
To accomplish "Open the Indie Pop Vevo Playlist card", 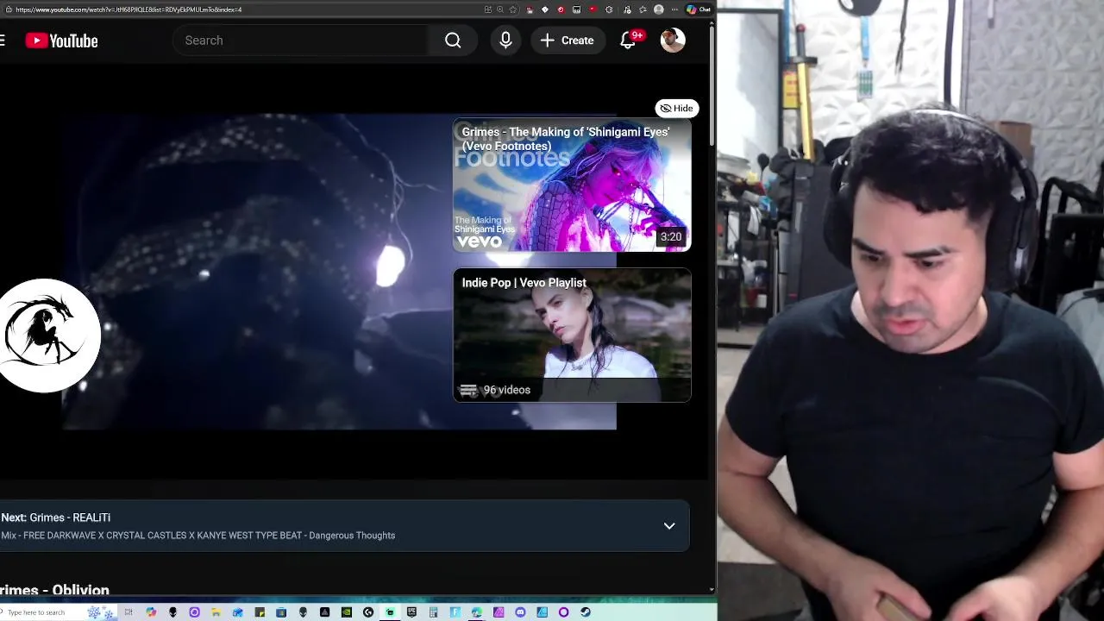I will tap(572, 336).
